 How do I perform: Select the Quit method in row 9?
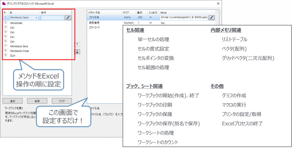tap(13, 56)
